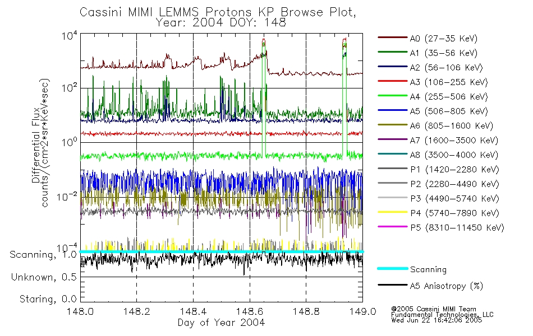533x336 pixels.
Task: Click the A5 (506-805 KeV) legend label
Action: pyautogui.click(x=449, y=111)
